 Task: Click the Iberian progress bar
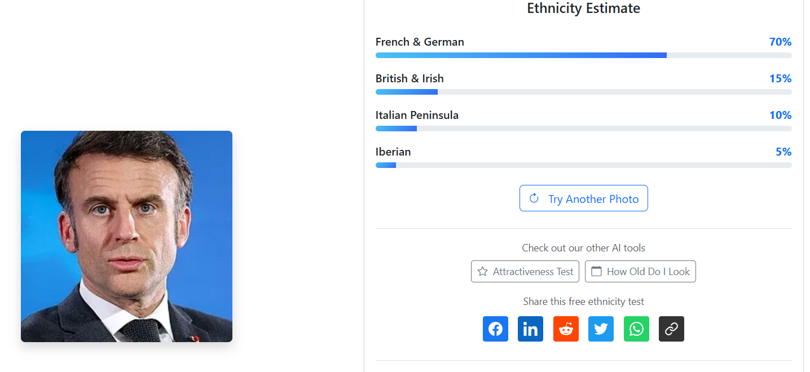click(583, 165)
